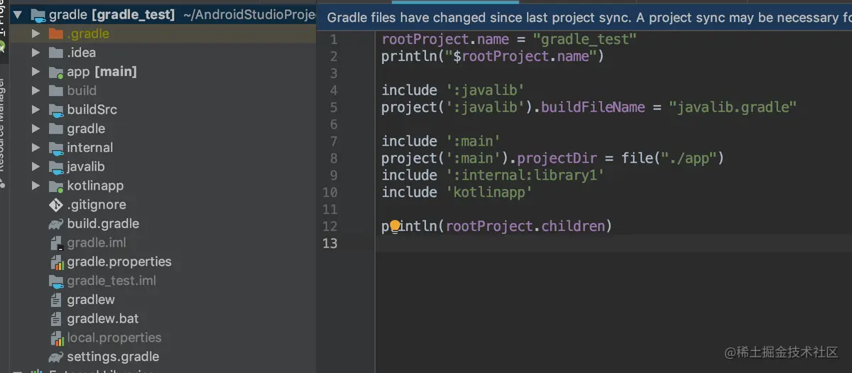852x373 pixels.
Task: Expand the app [main] module arrow
Action: [36, 72]
